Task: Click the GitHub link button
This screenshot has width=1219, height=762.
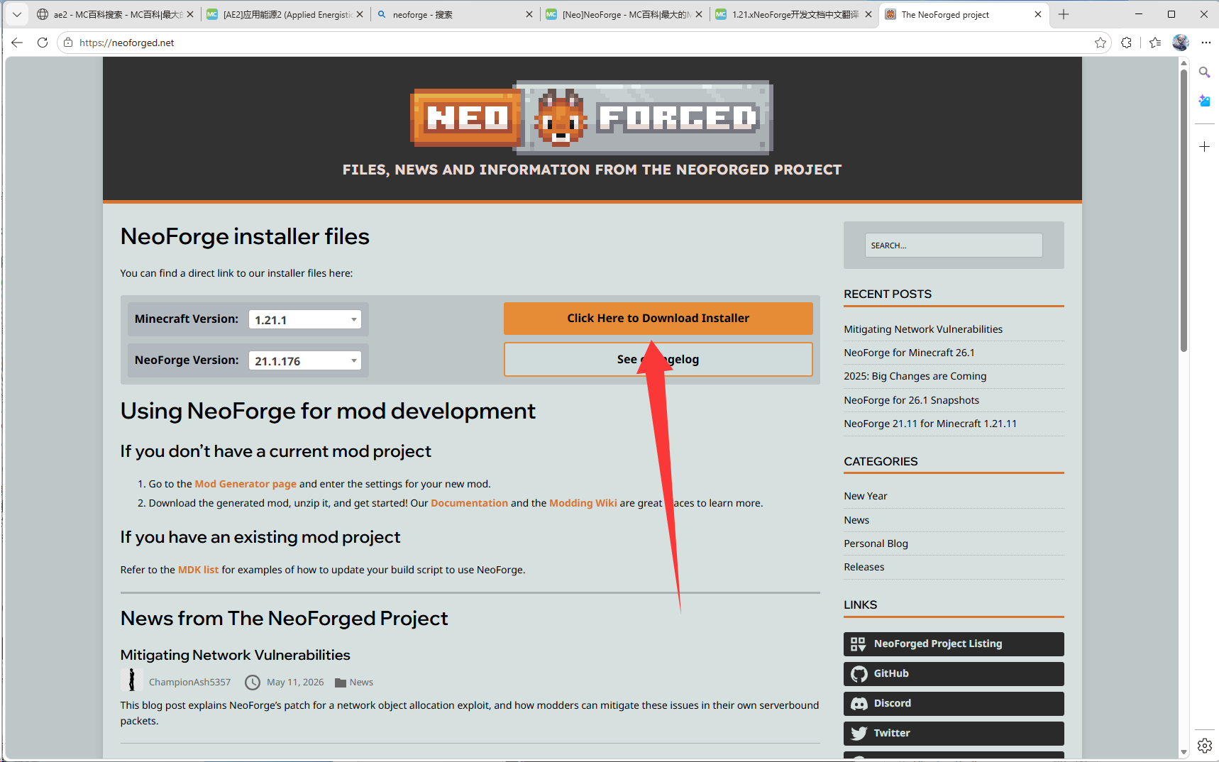Action: pos(954,674)
